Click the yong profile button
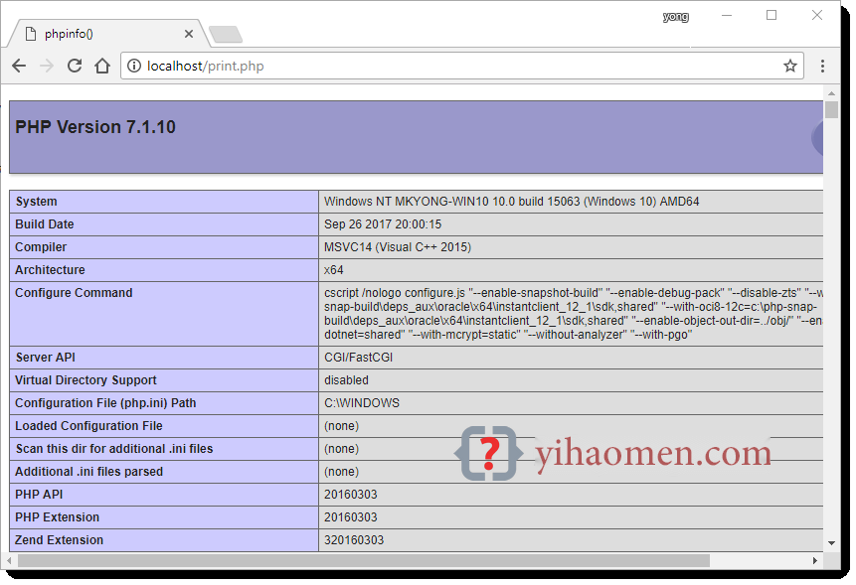 (675, 16)
